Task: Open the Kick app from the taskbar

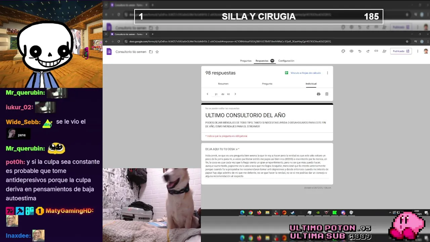Action: click(335, 212)
